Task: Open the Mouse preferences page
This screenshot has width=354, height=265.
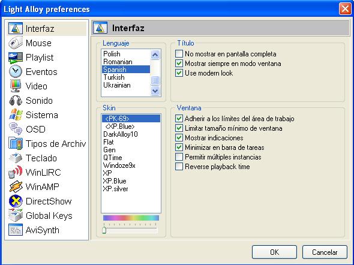Action: 38,43
